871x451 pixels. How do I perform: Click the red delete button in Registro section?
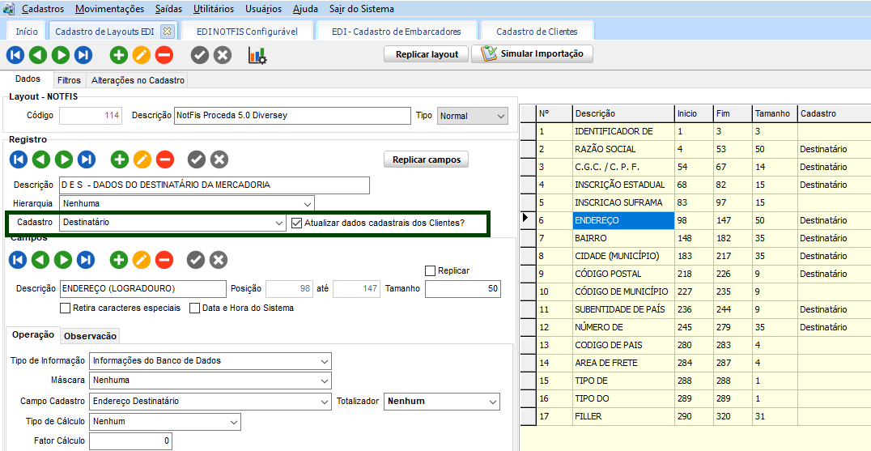tap(164, 160)
